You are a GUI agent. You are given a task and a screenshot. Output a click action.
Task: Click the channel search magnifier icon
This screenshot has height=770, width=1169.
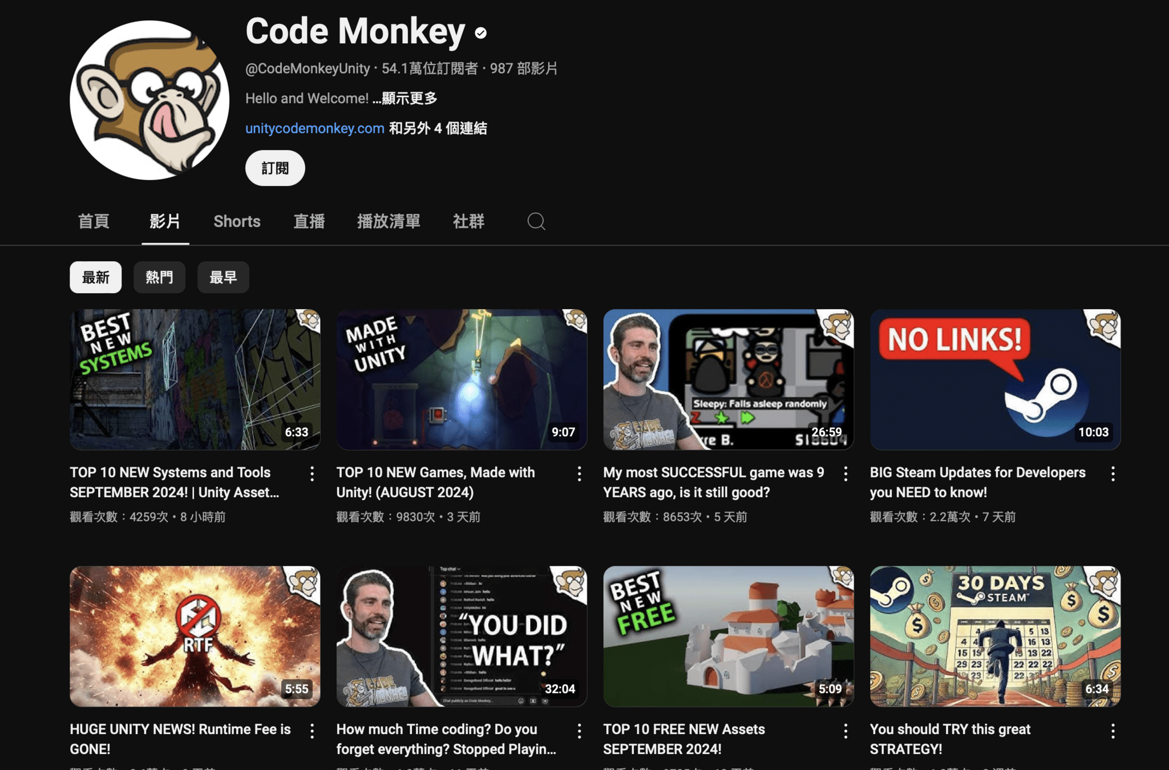point(536,221)
